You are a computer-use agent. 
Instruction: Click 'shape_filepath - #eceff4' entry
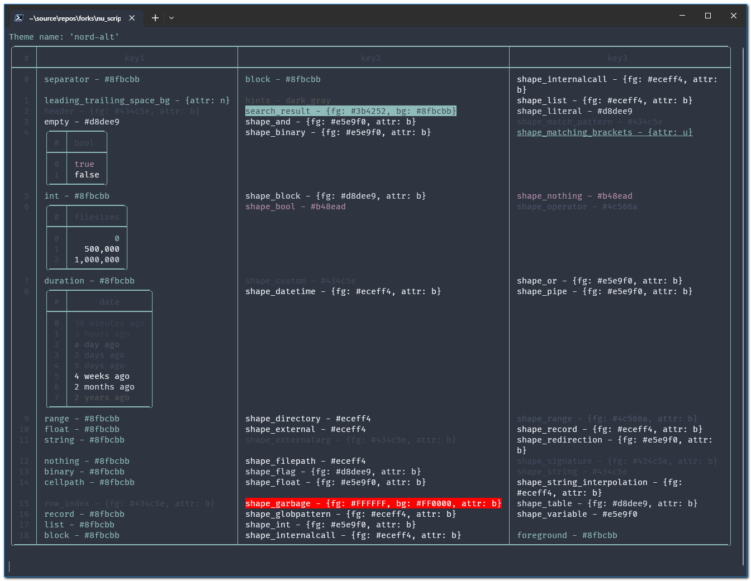pyautogui.click(x=306, y=461)
